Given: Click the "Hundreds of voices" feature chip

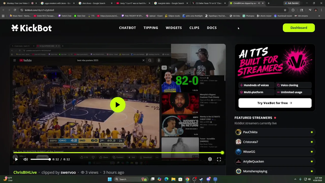Looking at the screenshot, I should click(256, 85).
